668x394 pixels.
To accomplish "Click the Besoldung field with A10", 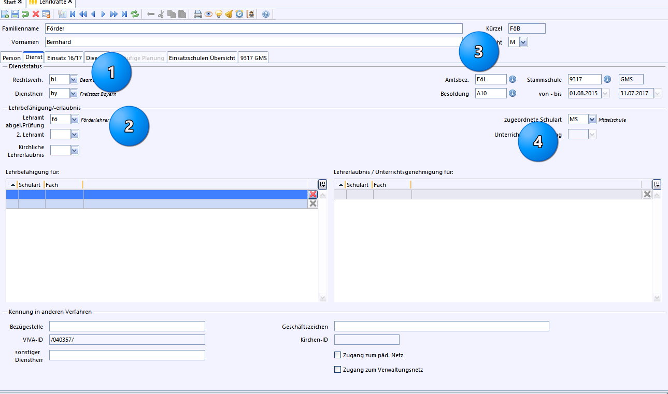I will click(x=491, y=93).
